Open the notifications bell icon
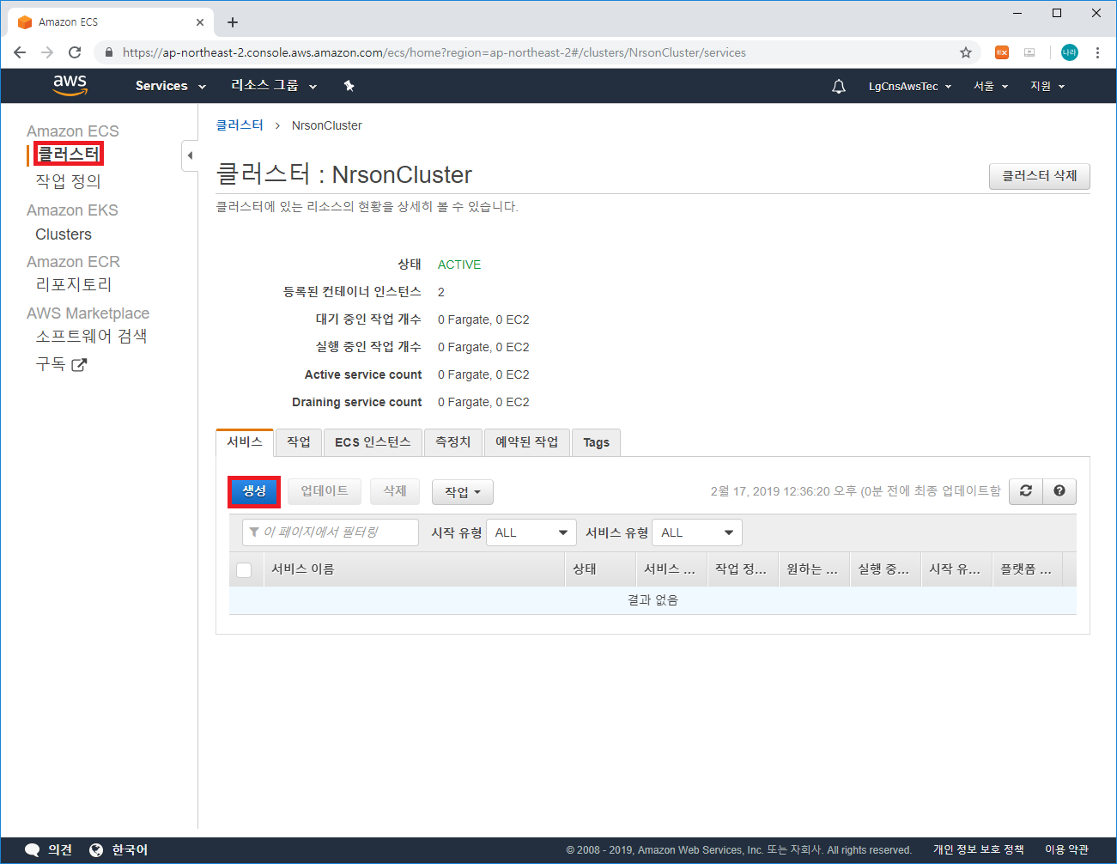Screen dimensions: 1117x864 839,86
